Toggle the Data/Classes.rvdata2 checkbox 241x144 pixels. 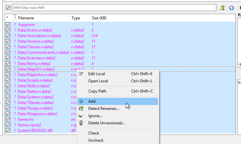tap(8, 47)
